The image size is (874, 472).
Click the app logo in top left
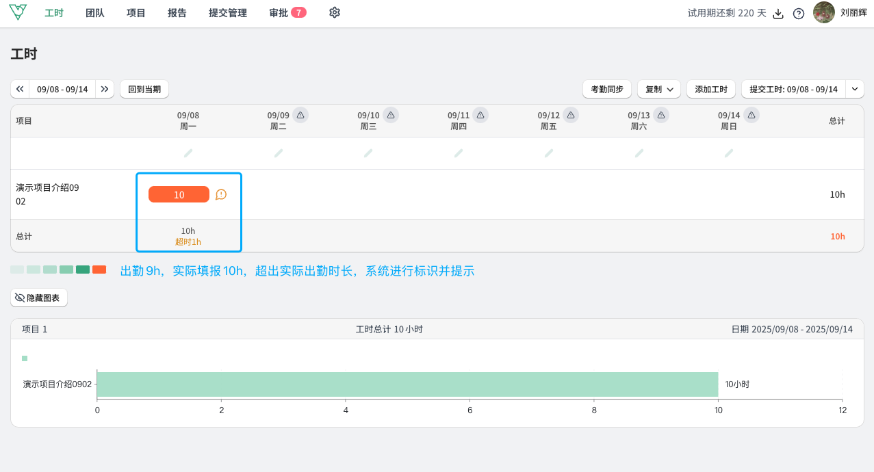coord(18,12)
